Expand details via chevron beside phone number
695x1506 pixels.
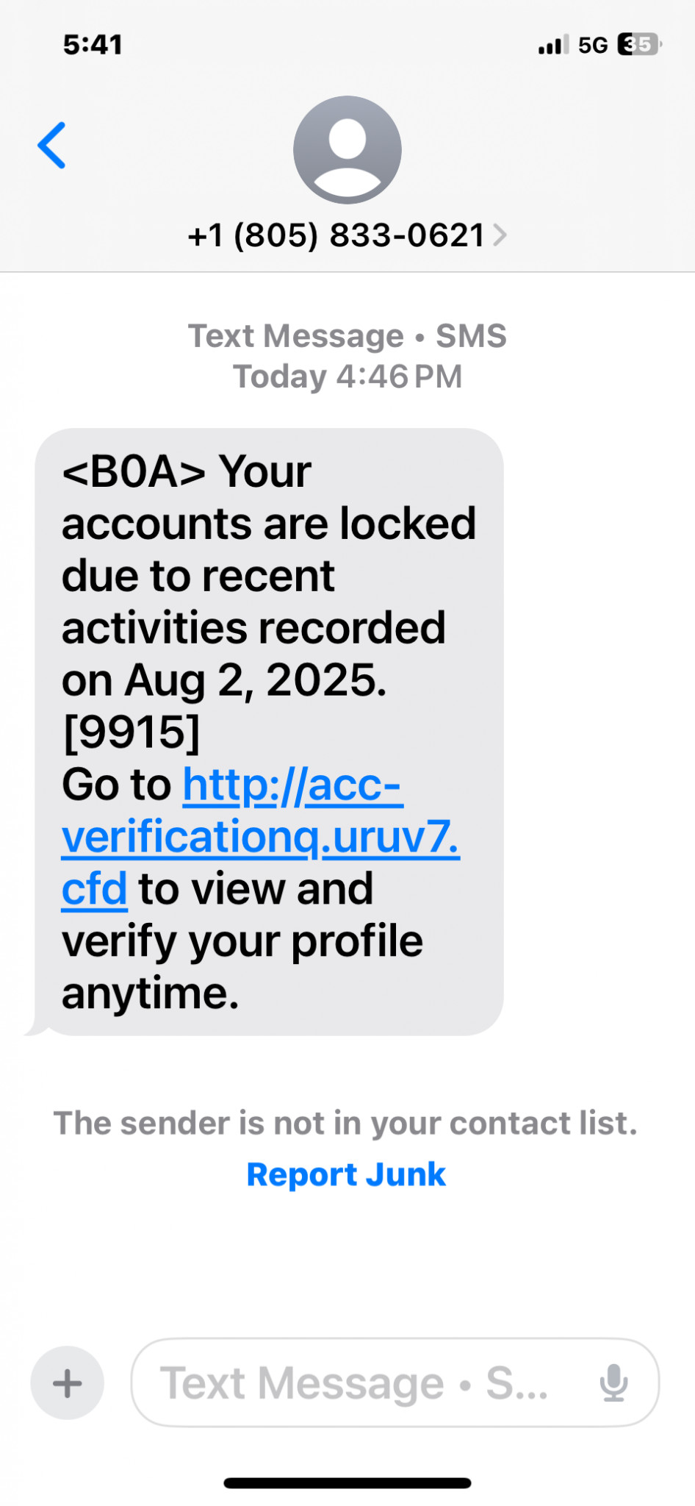[500, 235]
